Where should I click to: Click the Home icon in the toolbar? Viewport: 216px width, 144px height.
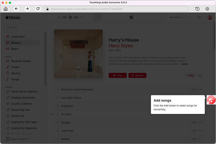(6, 9)
